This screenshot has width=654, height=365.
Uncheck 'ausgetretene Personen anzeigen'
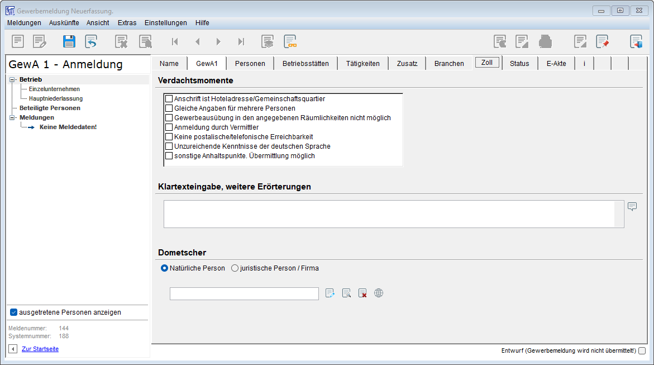click(x=14, y=312)
